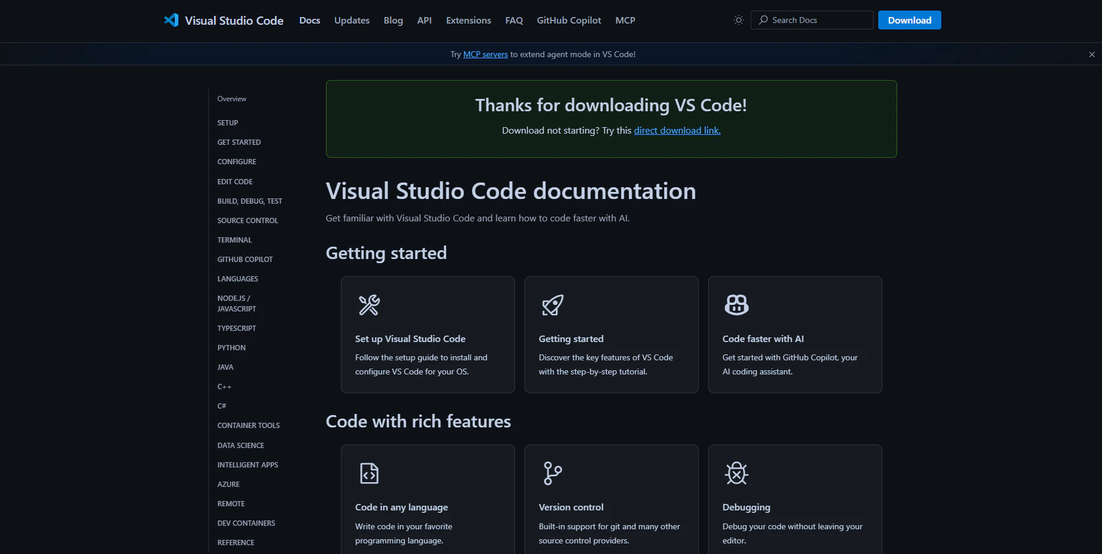
Task: Click the direct download link
Action: (677, 130)
